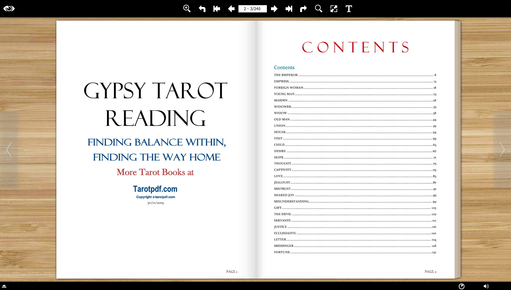Toggle the auto-flip timer icon
Image resolution: width=511 pixels, height=290 pixels.
tap(462, 286)
